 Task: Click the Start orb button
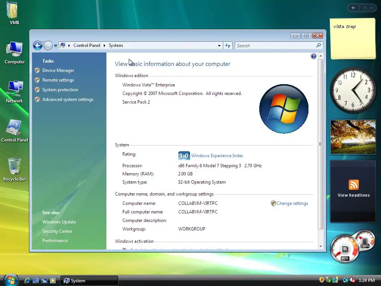[11, 280]
